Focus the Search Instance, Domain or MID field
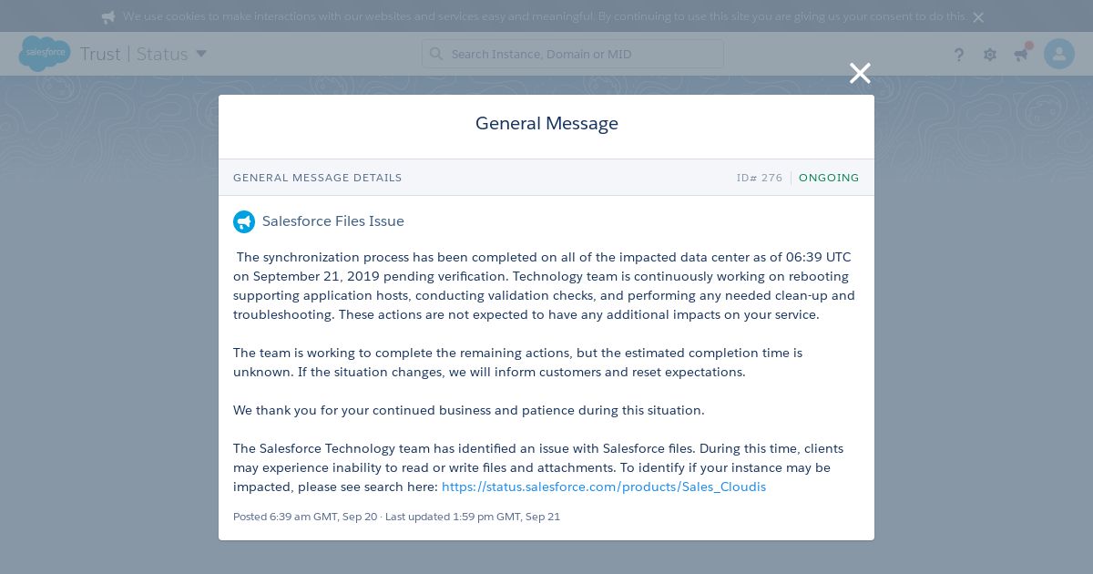The width and height of the screenshot is (1093, 574). click(x=573, y=54)
